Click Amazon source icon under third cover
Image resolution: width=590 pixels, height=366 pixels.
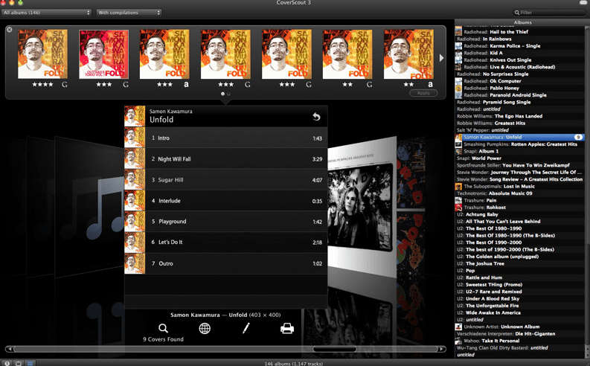pos(186,85)
